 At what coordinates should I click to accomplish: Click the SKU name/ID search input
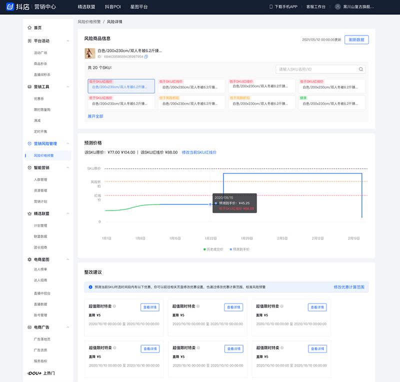point(316,69)
